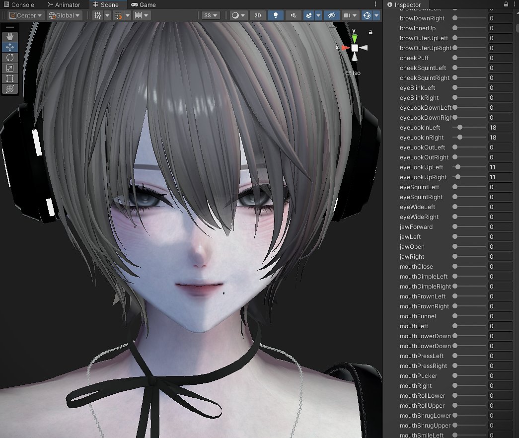Click the eyeBlinkLeft value field
Image resolution: width=519 pixels, height=438 pixels.
(x=501, y=88)
